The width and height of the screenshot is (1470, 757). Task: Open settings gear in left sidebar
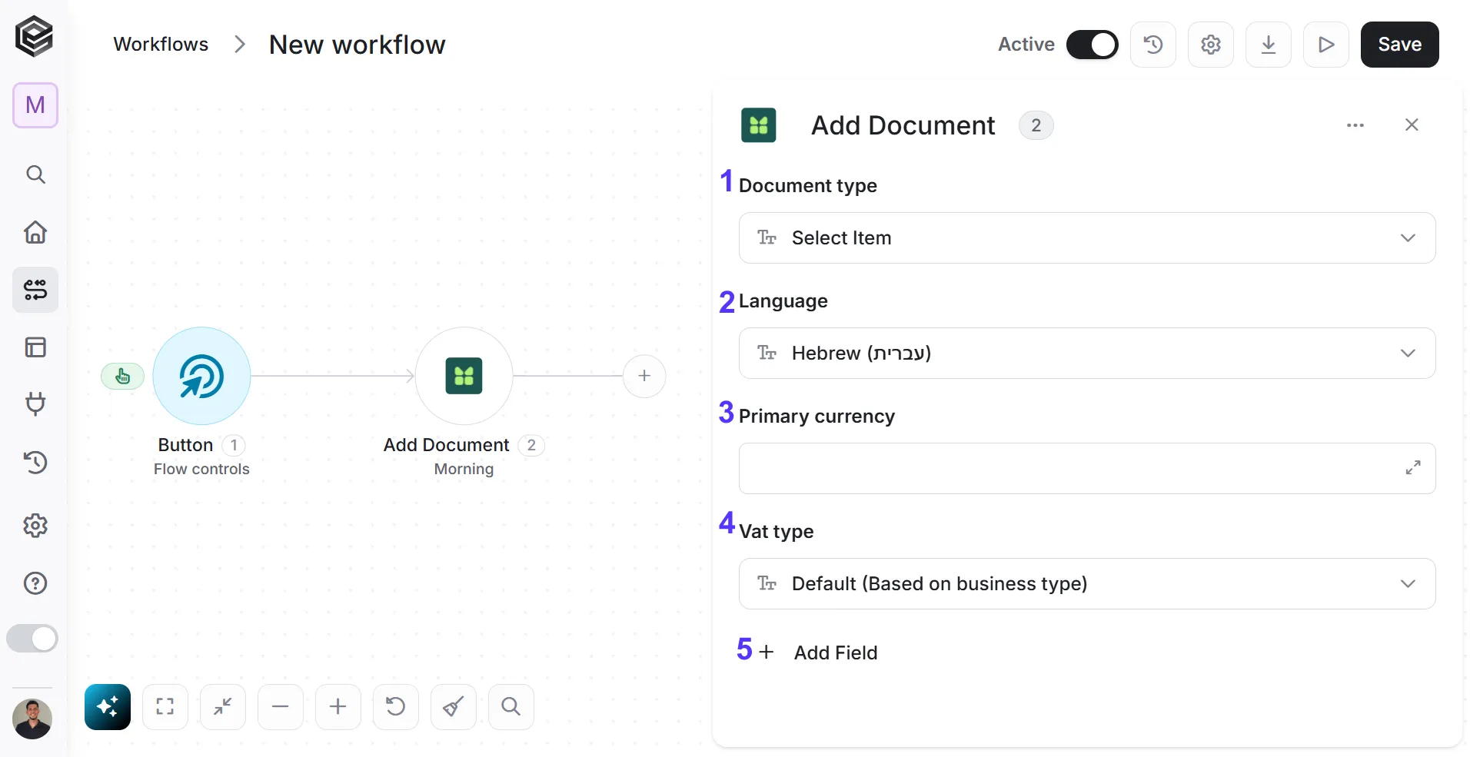(x=35, y=526)
